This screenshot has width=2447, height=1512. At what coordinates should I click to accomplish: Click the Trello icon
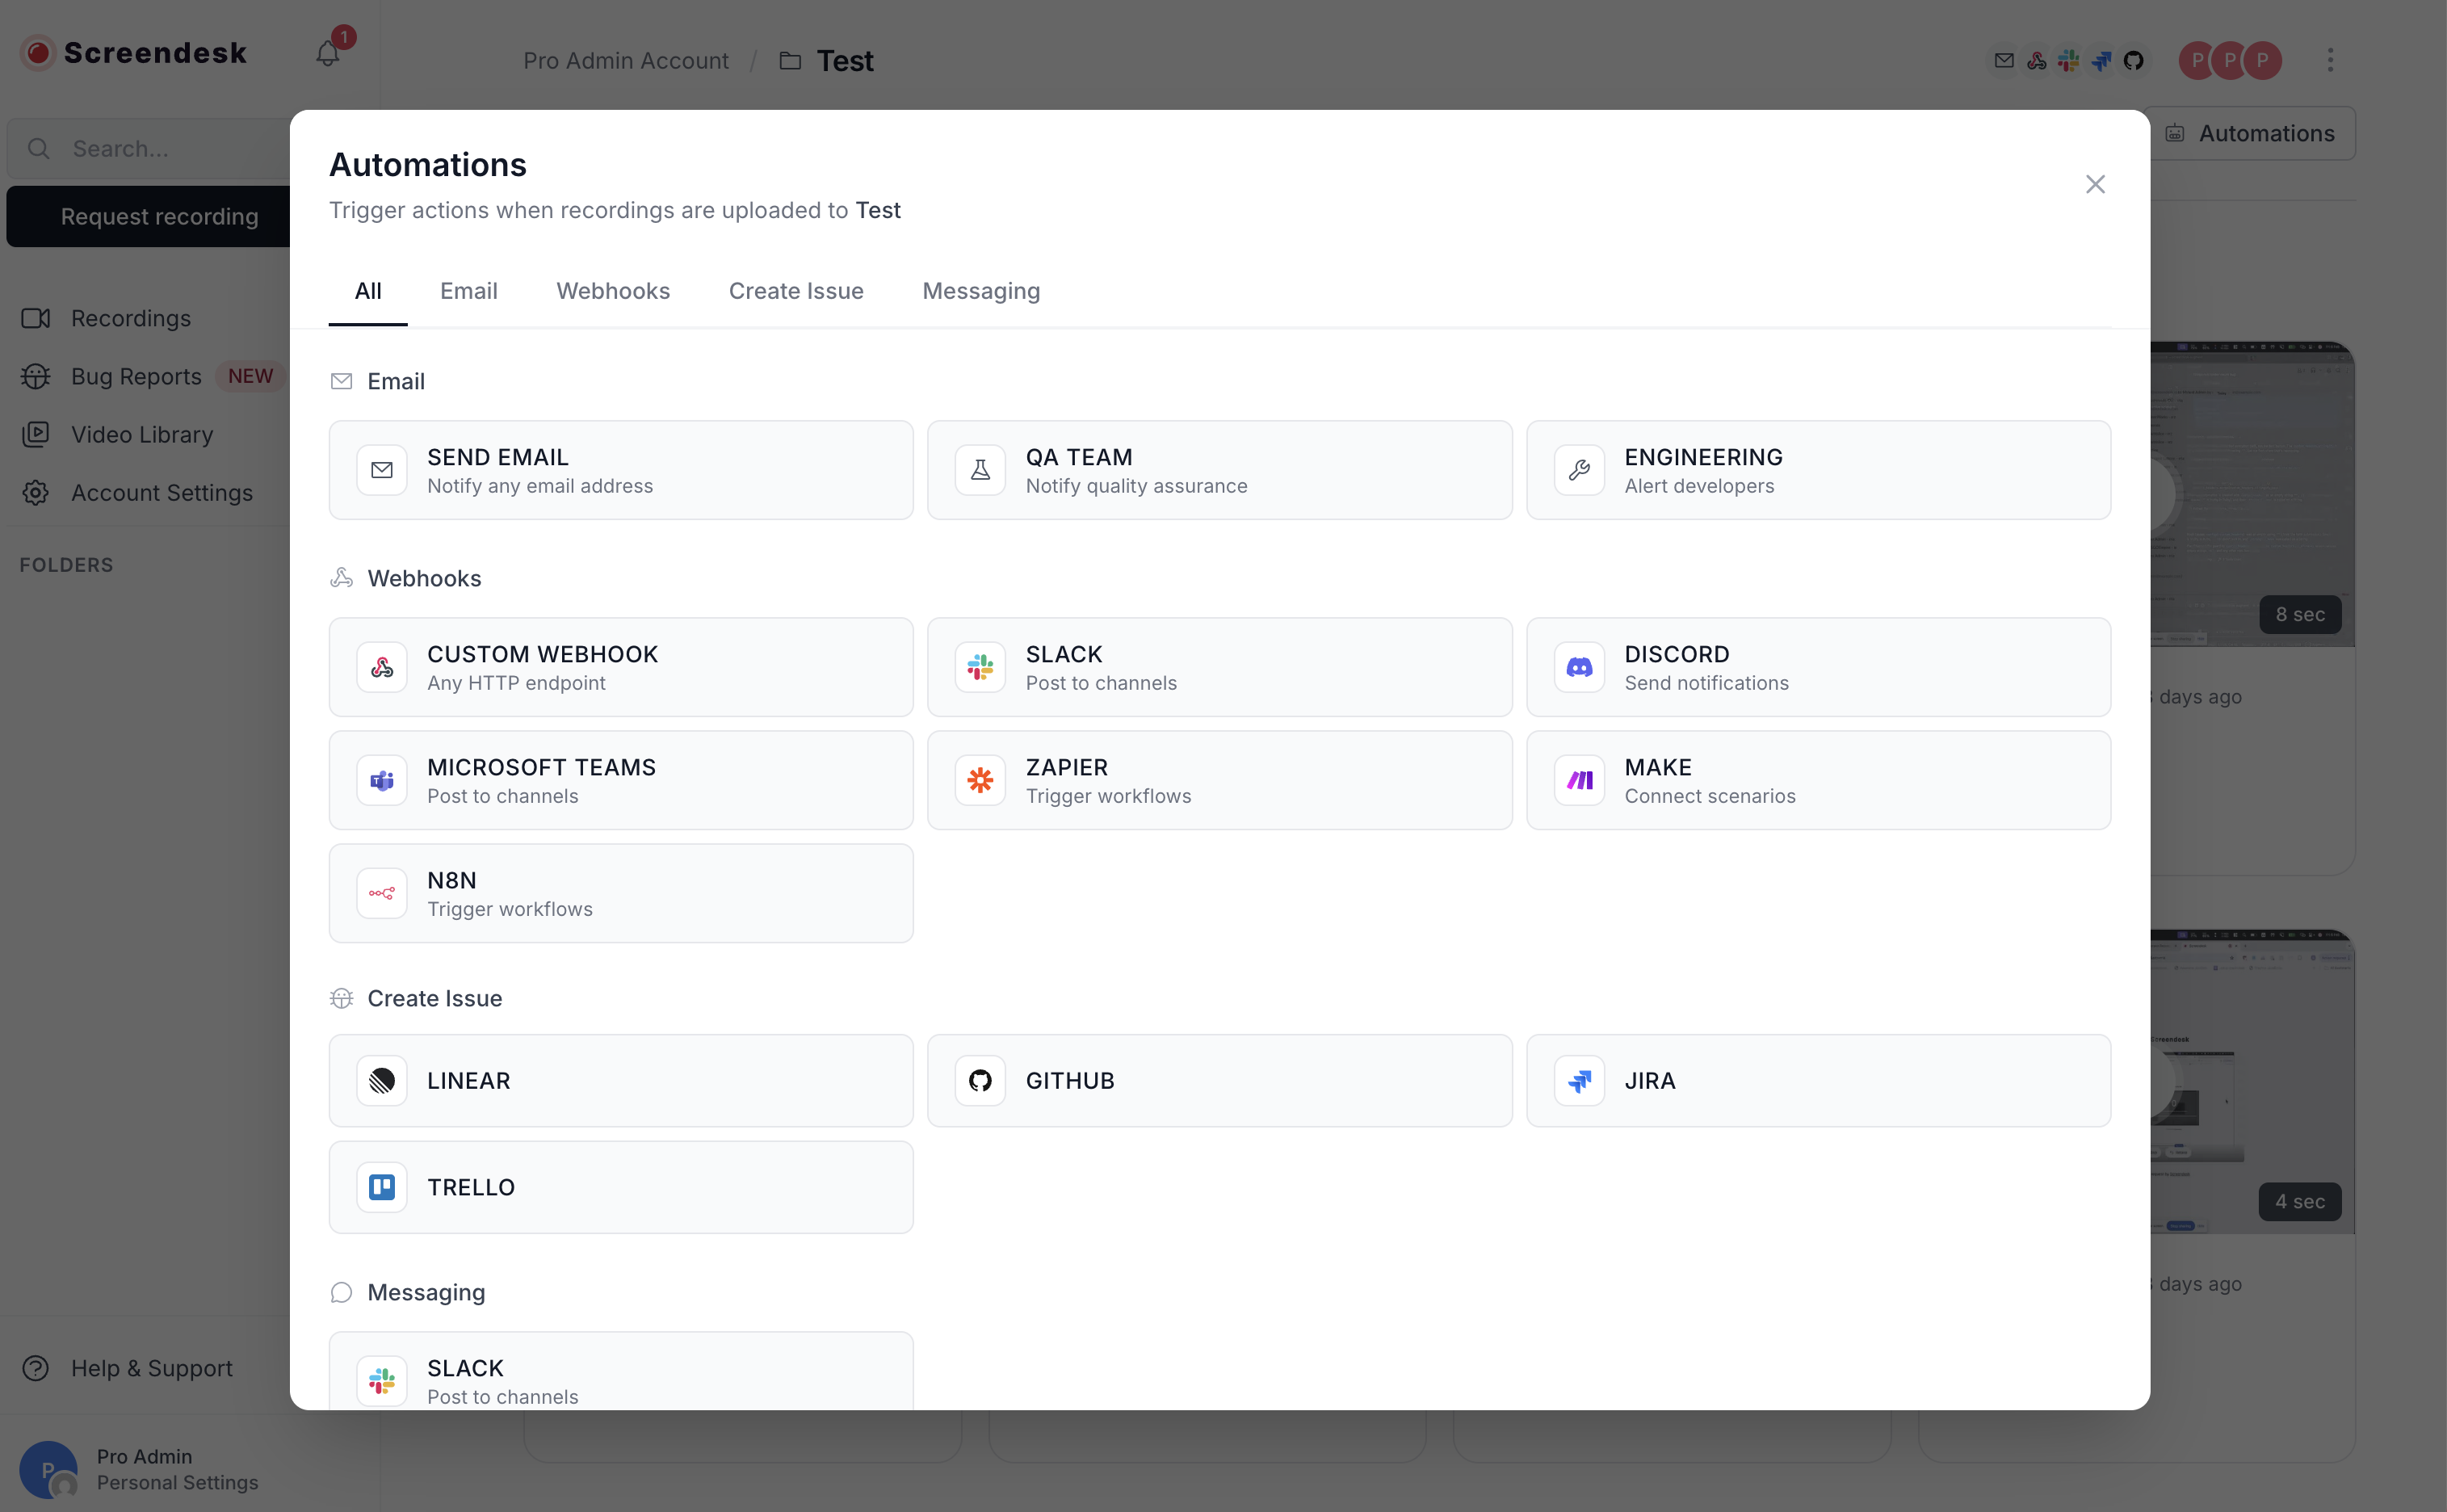(x=382, y=1187)
